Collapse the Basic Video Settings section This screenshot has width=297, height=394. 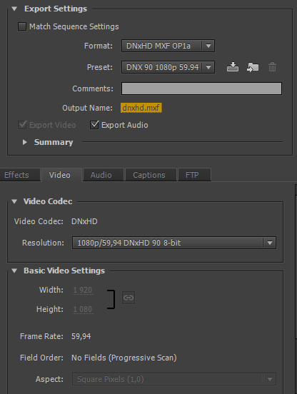point(14,271)
